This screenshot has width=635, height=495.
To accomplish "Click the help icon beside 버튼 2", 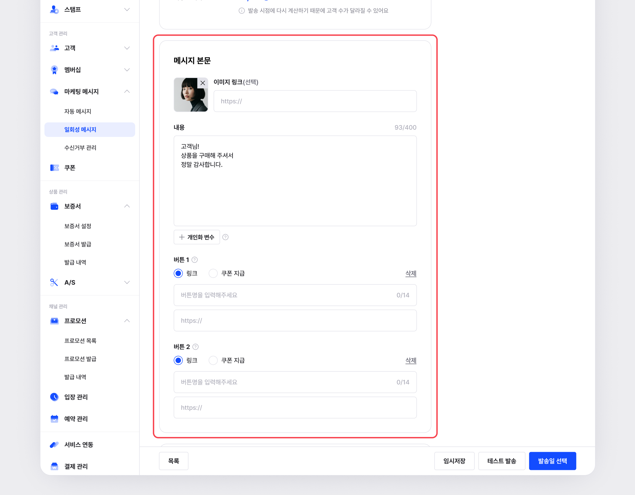I will click(x=196, y=347).
